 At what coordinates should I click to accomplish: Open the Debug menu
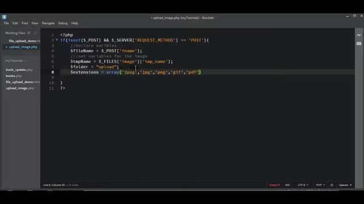click(63, 23)
